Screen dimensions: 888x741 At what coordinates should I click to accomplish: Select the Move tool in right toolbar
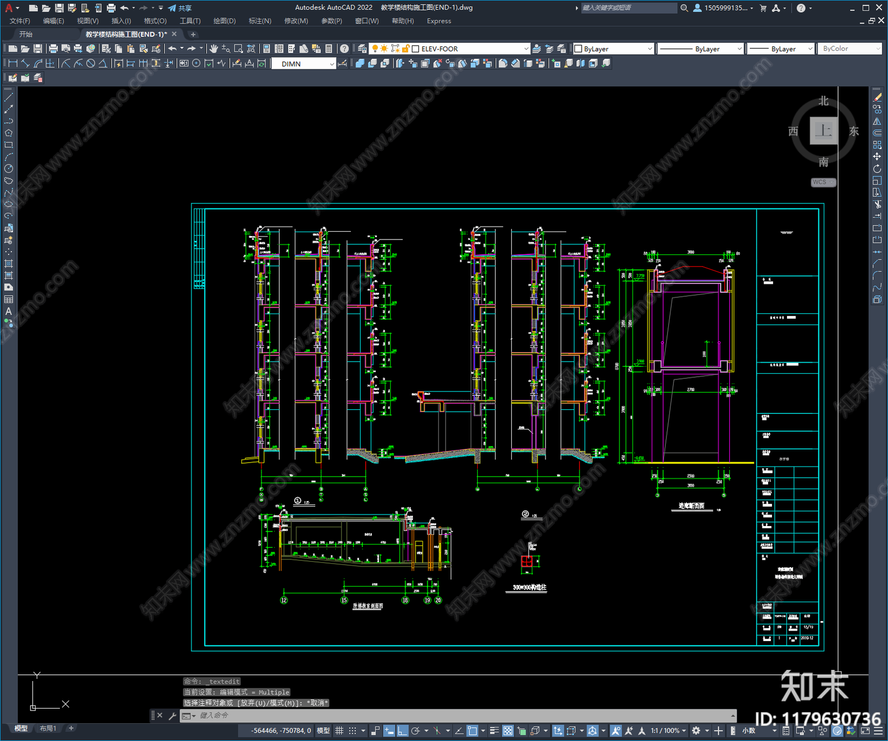pyautogui.click(x=877, y=157)
